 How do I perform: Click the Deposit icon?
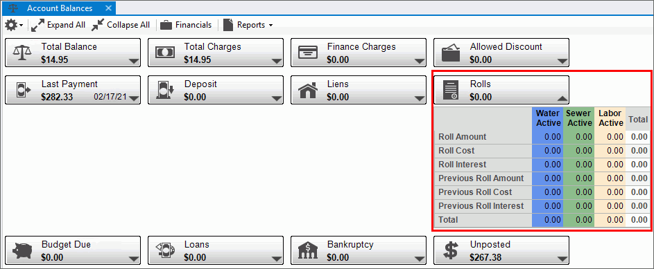coord(165,90)
